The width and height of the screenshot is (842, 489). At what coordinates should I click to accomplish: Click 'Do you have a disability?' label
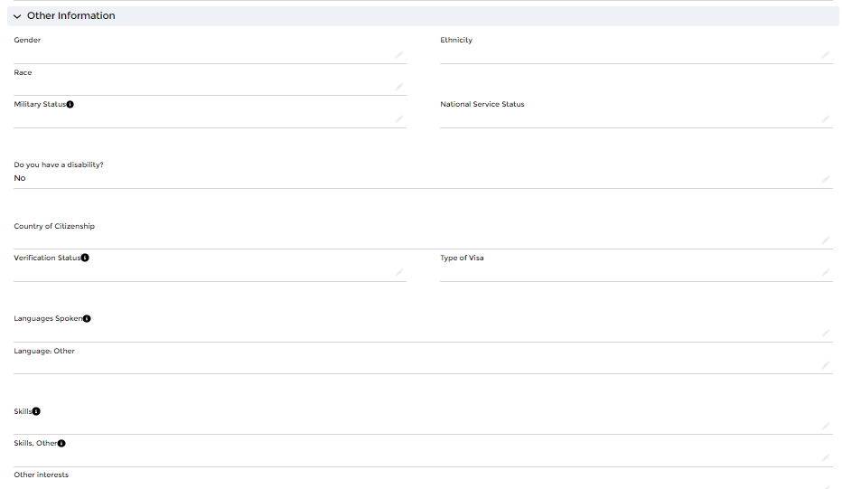click(59, 165)
